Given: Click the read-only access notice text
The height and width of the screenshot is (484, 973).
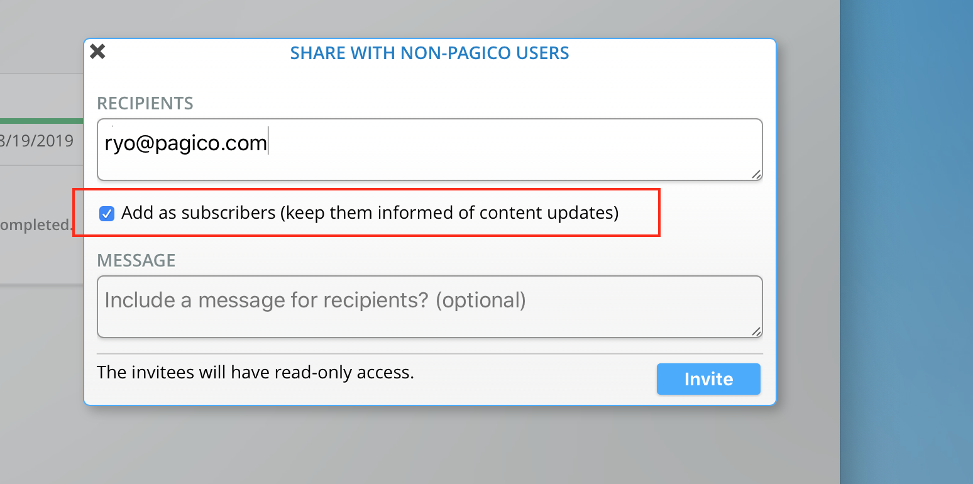Looking at the screenshot, I should 255,373.
